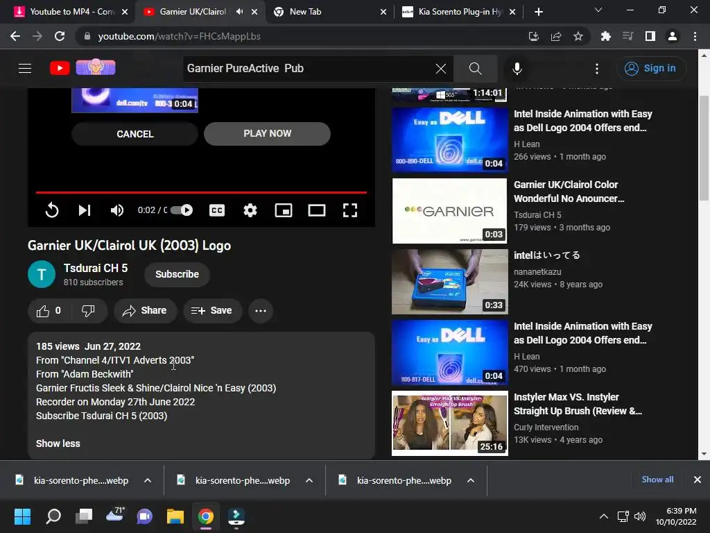Viewport: 710px width, 533px height.
Task: Switch to Kia Sorento Plug-in tab
Action: coord(460,12)
